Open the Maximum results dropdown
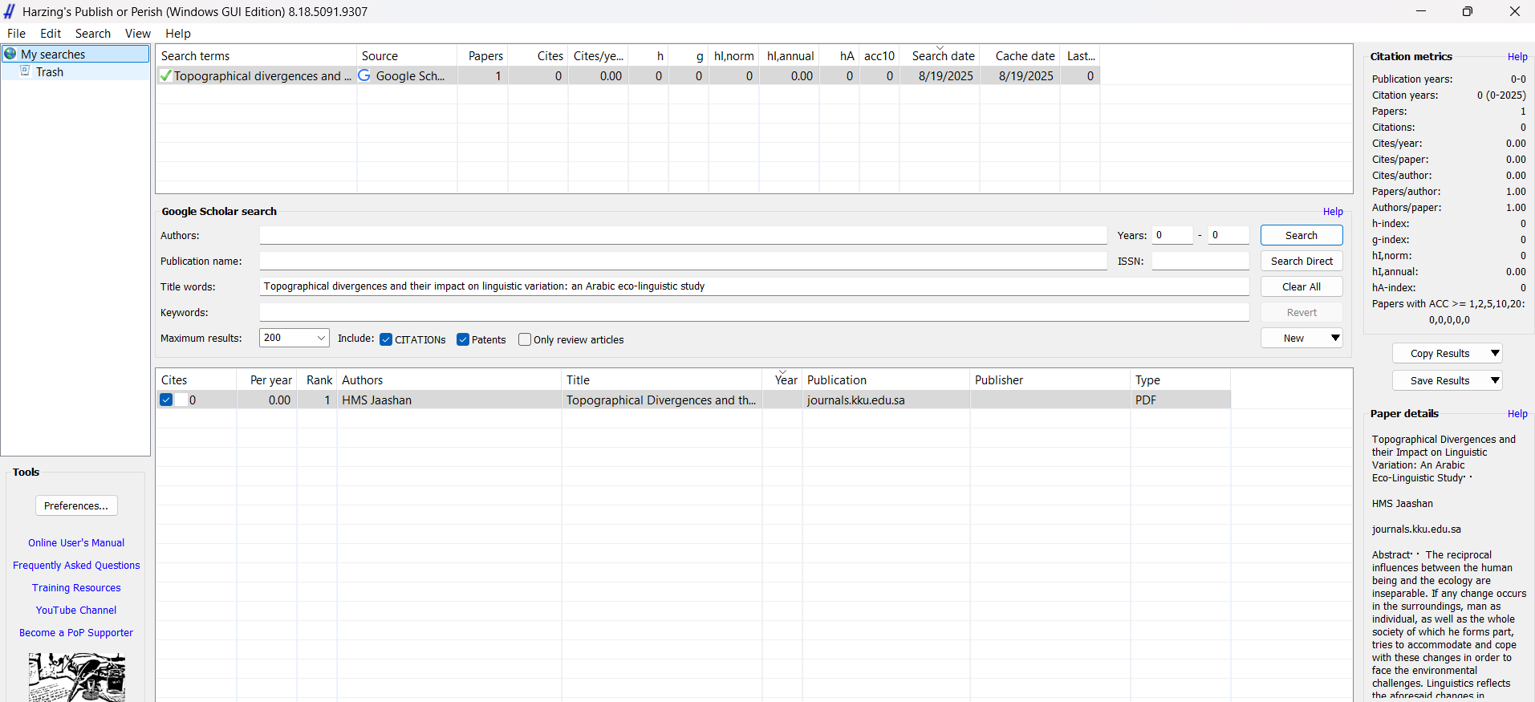Image resolution: width=1535 pixels, height=702 pixels. (294, 338)
